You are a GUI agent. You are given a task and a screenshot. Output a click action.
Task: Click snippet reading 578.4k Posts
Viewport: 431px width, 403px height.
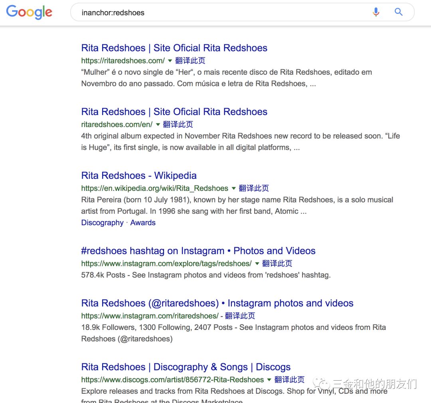tap(206, 275)
